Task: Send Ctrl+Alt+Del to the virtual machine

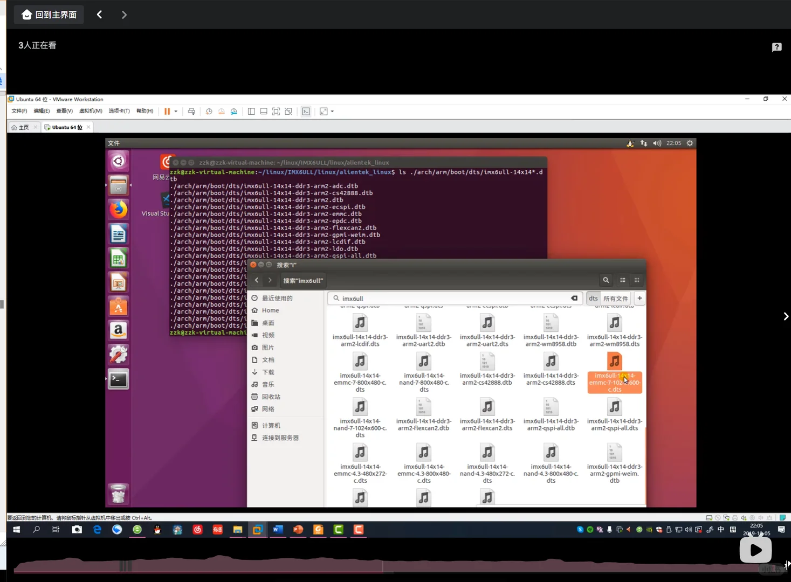Action: 191,111
